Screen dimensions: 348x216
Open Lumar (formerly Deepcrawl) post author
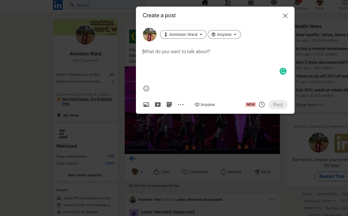[x=168, y=212]
